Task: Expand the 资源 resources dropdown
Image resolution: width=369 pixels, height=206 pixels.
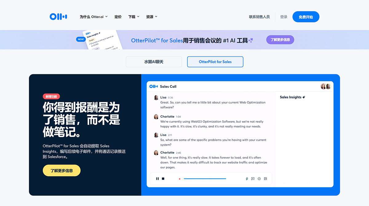Action: (152, 17)
